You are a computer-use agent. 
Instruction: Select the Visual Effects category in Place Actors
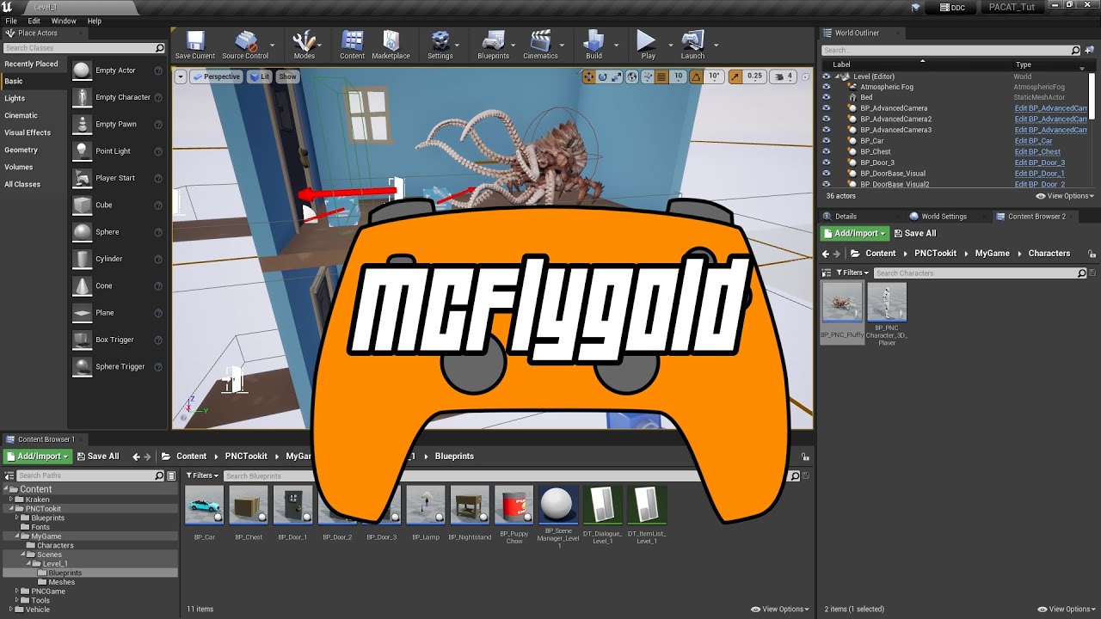pos(28,132)
